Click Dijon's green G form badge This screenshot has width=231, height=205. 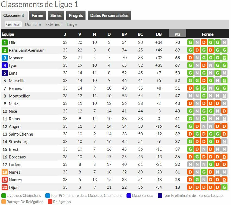224,187
